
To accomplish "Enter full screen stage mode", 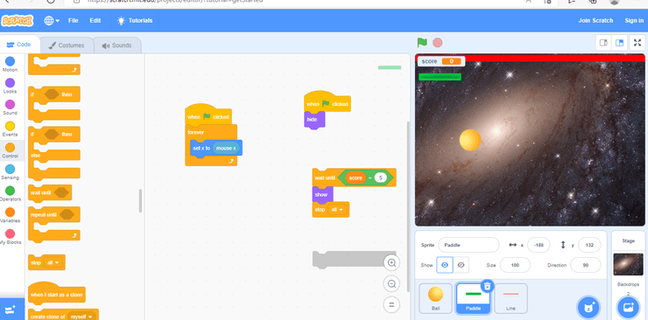I will [637, 43].
